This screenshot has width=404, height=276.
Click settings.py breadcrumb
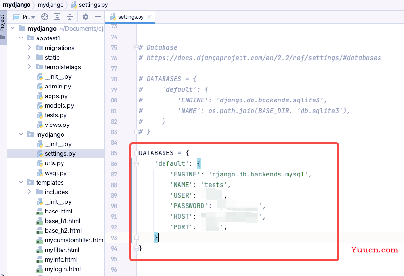pyautogui.click(x=89, y=5)
